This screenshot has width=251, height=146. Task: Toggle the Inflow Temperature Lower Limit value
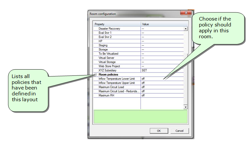click(143, 79)
